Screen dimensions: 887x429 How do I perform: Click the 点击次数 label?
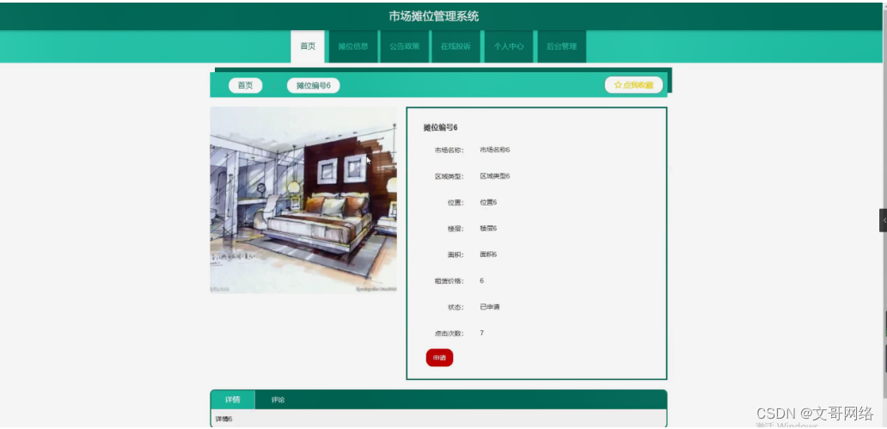pos(450,334)
